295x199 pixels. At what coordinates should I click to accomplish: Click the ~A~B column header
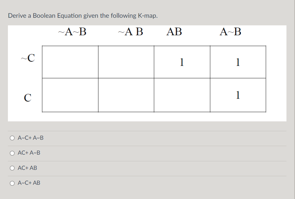(73, 31)
